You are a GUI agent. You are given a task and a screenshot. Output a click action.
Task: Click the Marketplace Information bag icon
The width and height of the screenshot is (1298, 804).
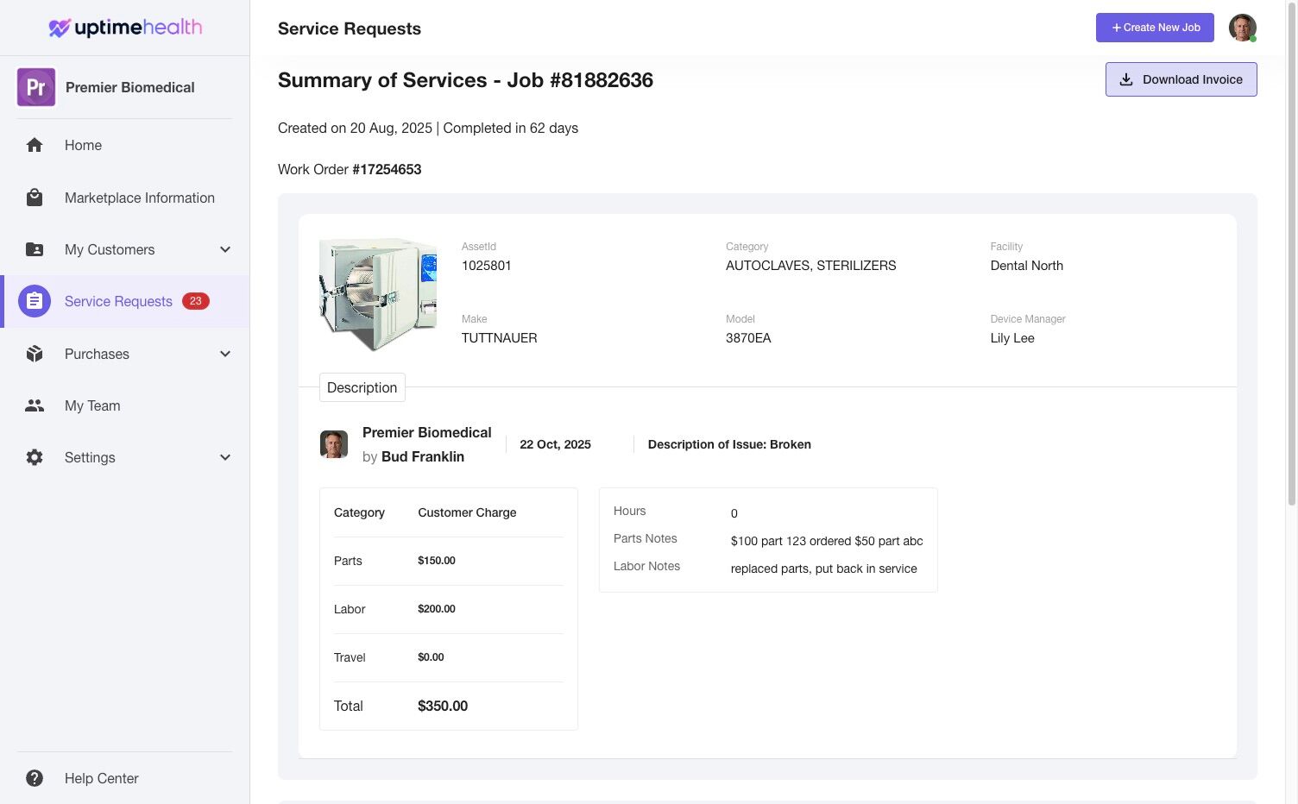[x=35, y=198]
